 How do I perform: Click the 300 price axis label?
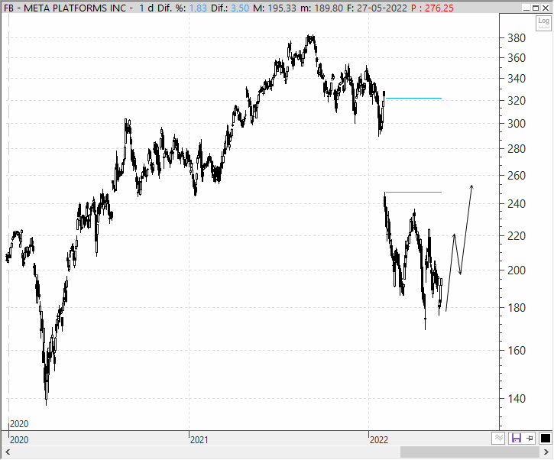coord(517,124)
